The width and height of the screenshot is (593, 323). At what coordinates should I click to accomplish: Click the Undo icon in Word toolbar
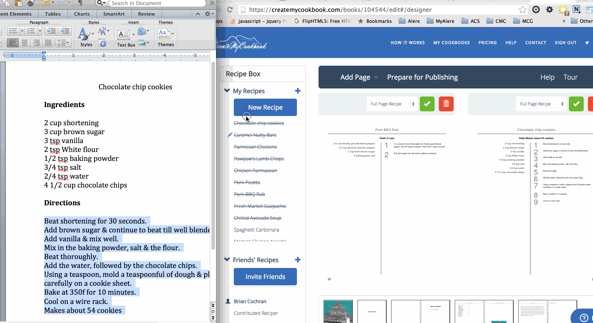[45, 3]
